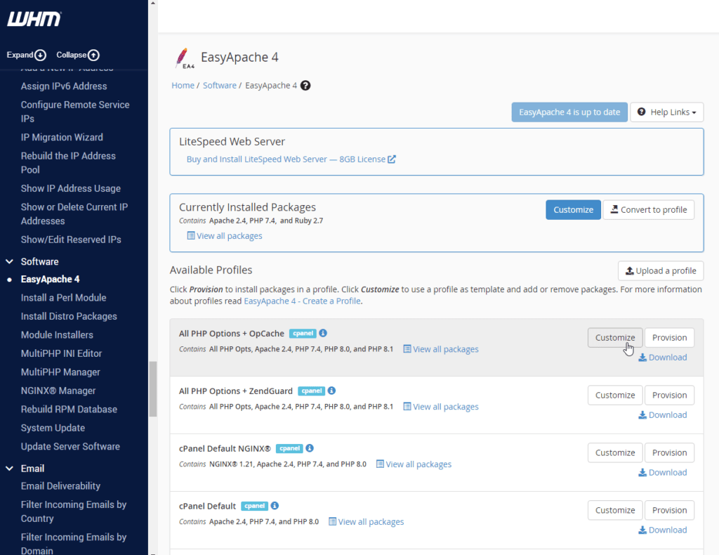Open Rebuild the IP Address Pool
Screen dimensions: 719x555
pyautogui.click(x=68, y=163)
